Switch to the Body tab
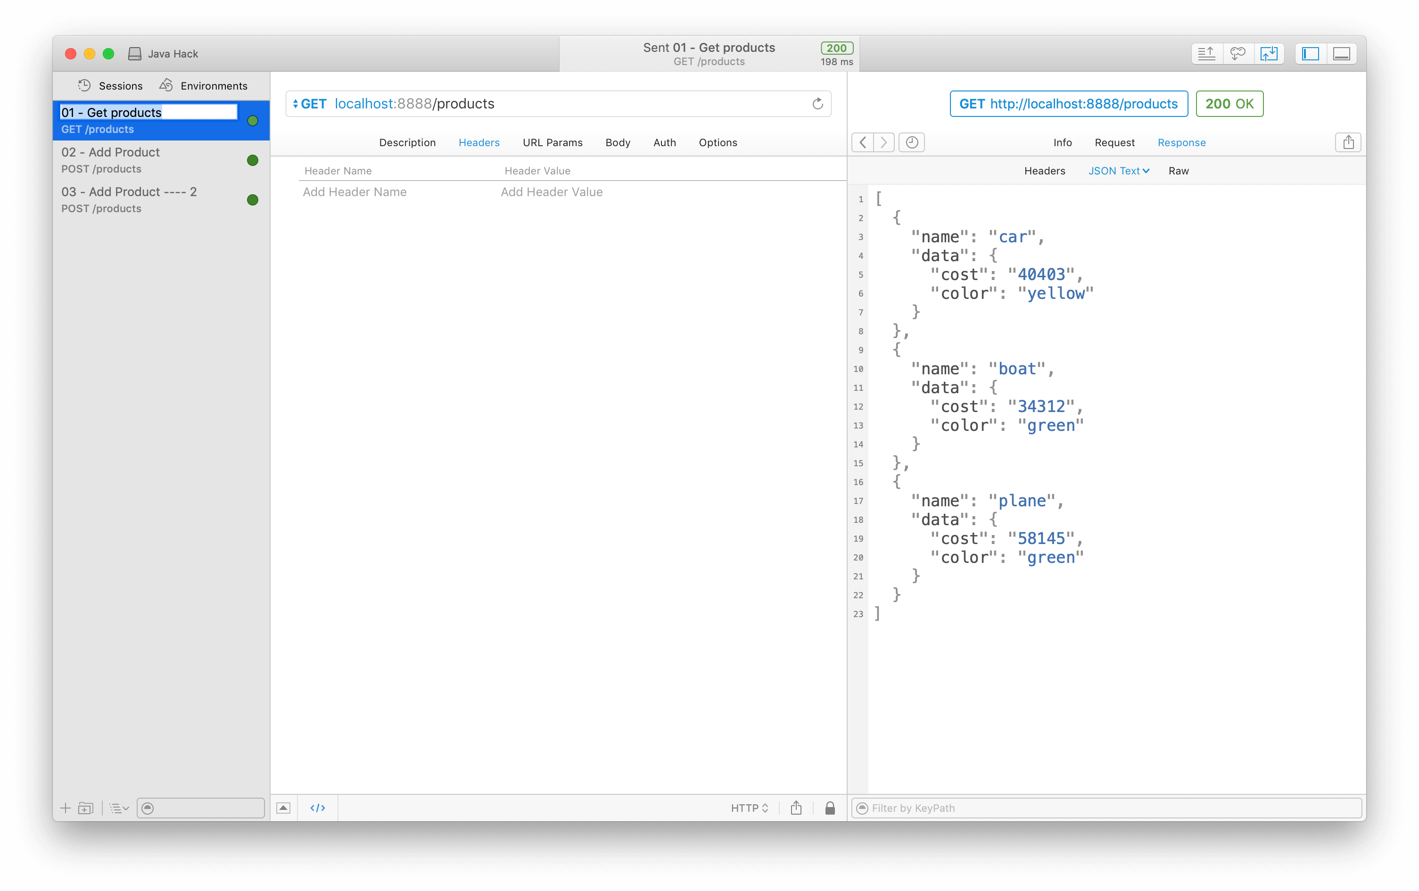This screenshot has height=891, width=1419. pos(618,142)
